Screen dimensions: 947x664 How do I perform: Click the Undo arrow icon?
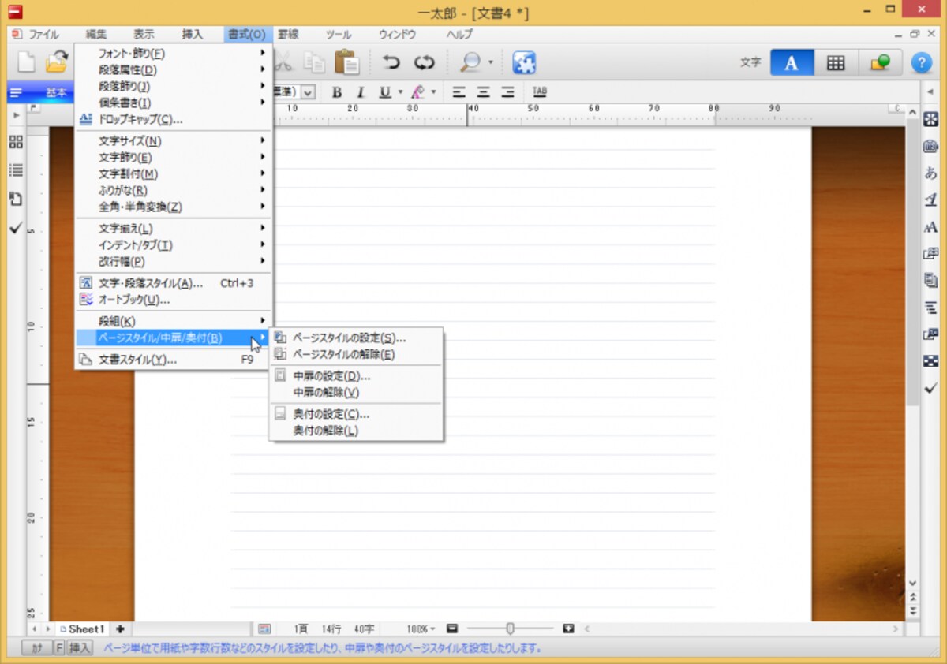click(x=391, y=62)
